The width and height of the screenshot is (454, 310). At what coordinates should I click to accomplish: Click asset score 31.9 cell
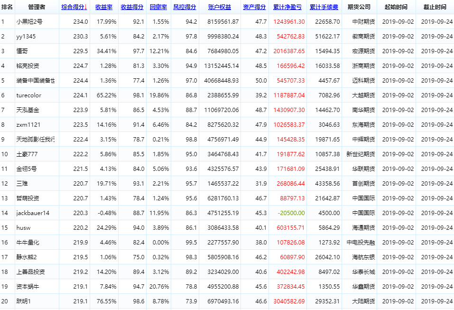[261, 184]
